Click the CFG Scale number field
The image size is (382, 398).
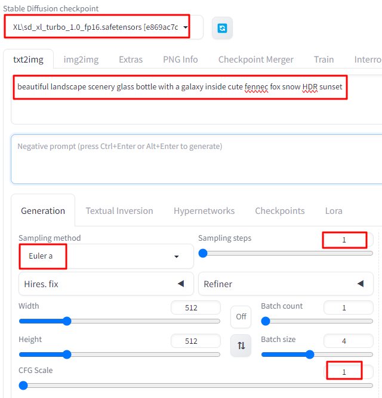[348, 372]
